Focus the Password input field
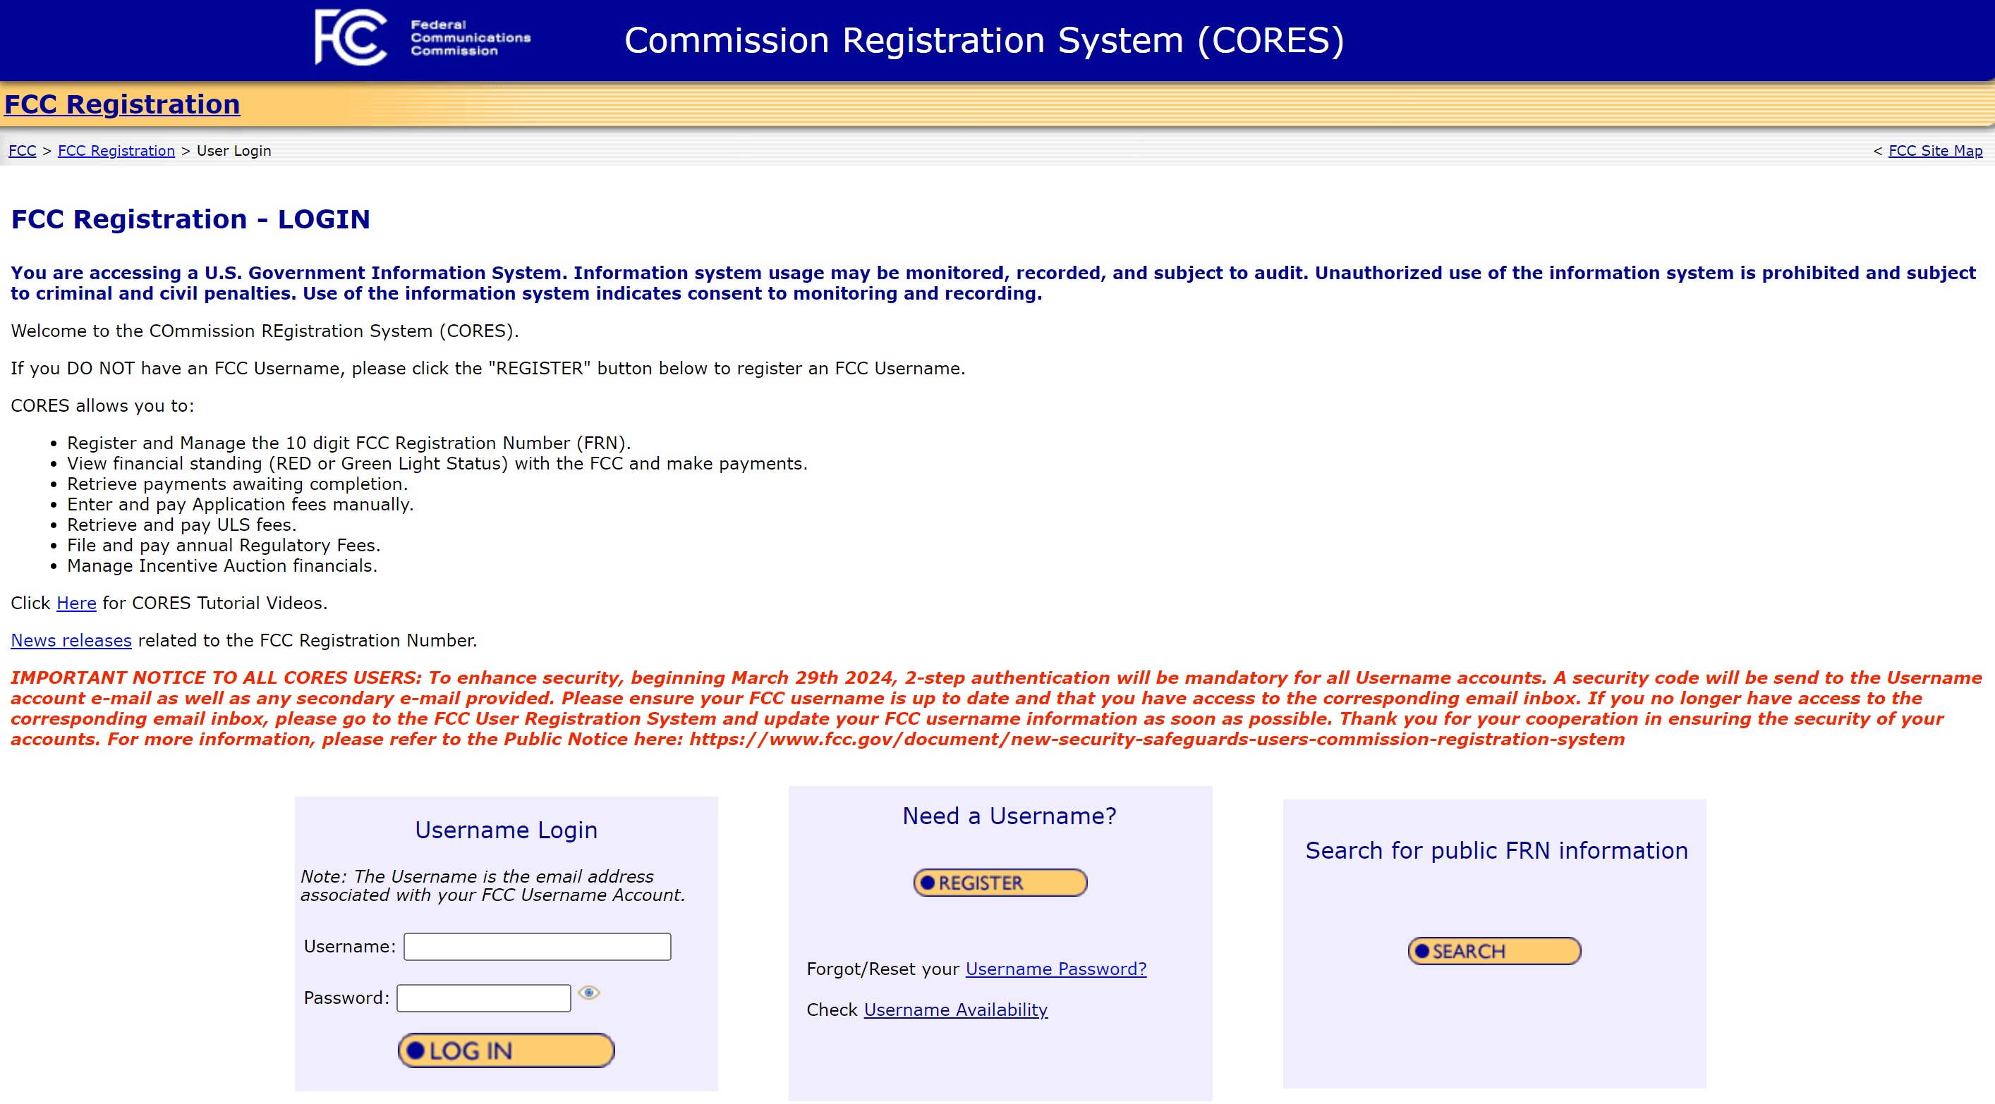 click(483, 998)
